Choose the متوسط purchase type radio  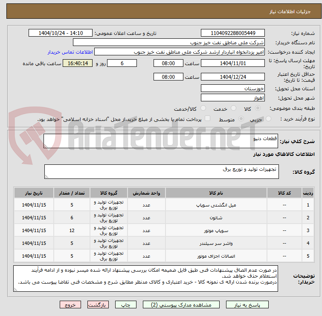coord(241,118)
